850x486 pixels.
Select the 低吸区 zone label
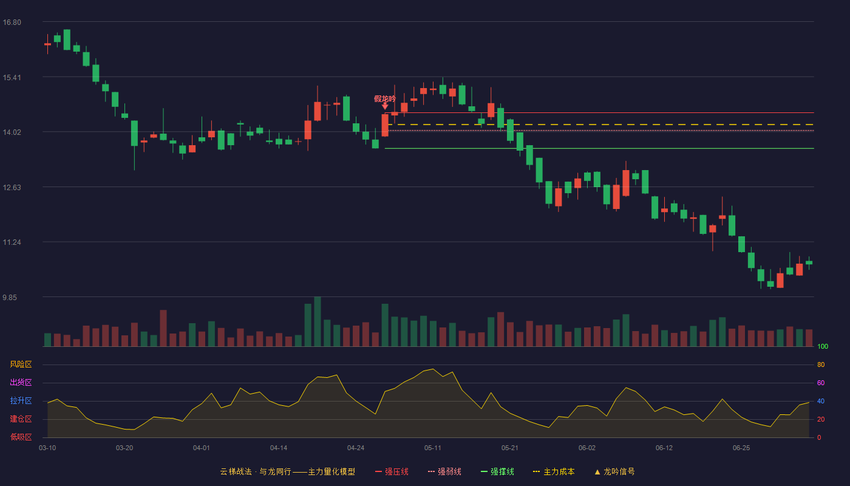(x=21, y=437)
